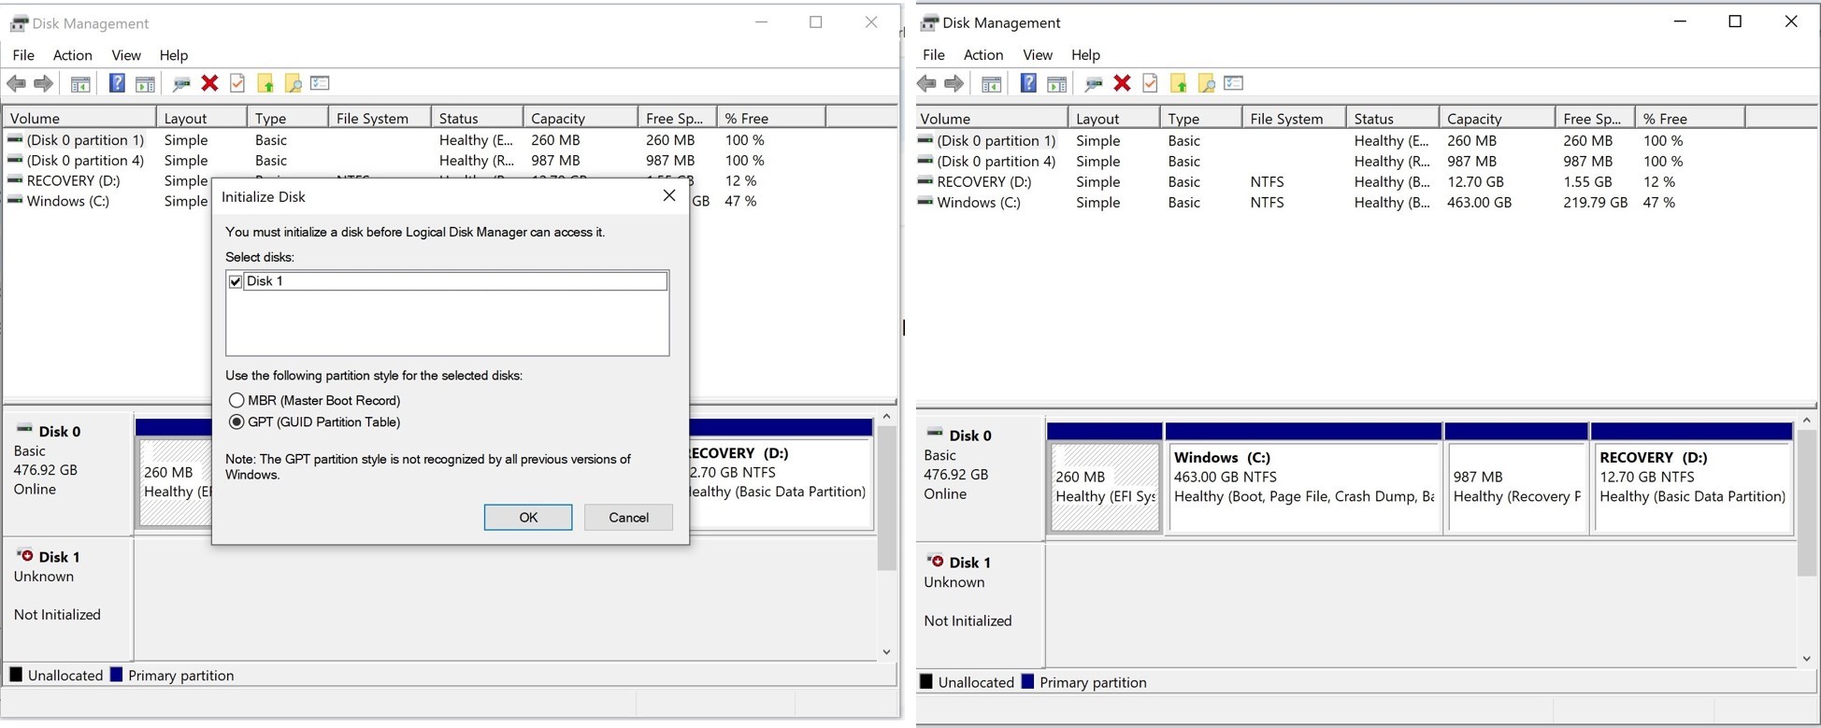
Task: Confirm disk initialization with OK
Action: tap(528, 518)
